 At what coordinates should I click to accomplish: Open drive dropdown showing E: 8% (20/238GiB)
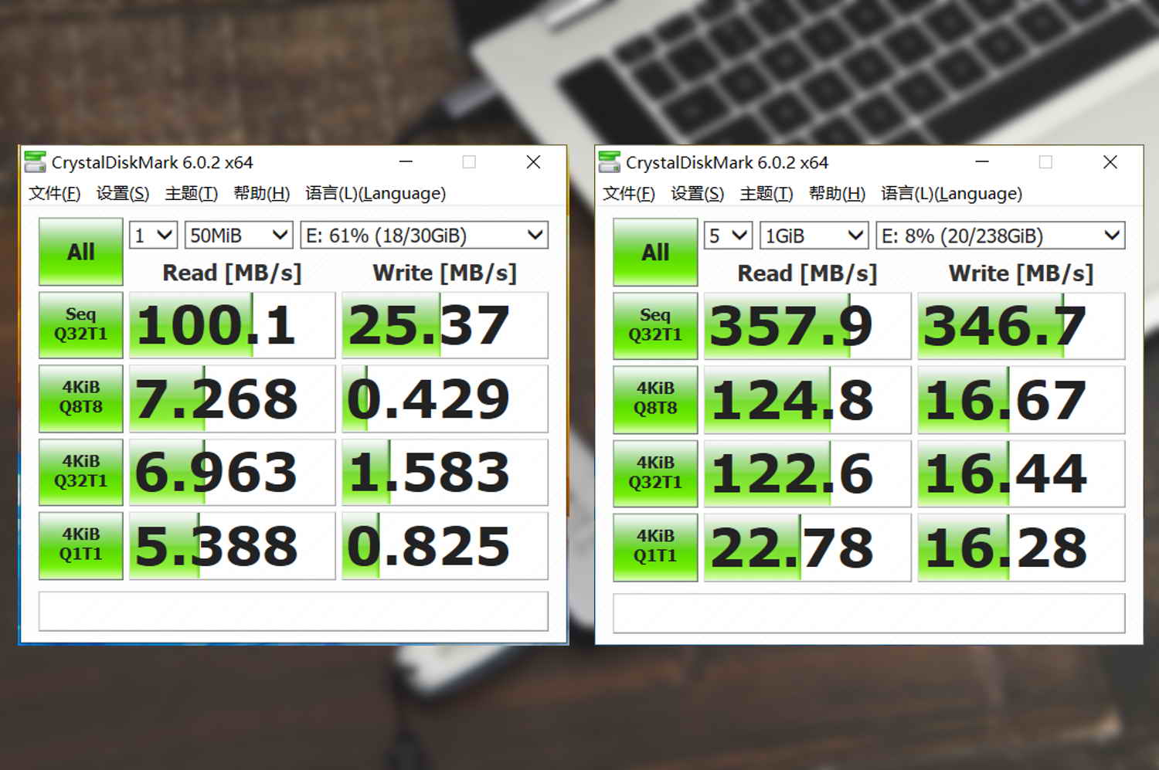pyautogui.click(x=1000, y=236)
